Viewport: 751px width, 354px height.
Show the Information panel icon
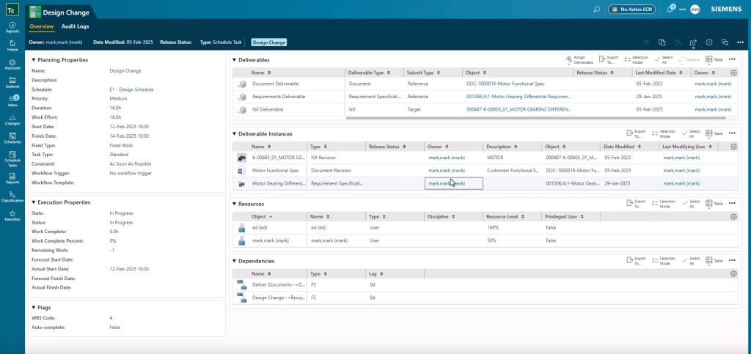pos(709,42)
